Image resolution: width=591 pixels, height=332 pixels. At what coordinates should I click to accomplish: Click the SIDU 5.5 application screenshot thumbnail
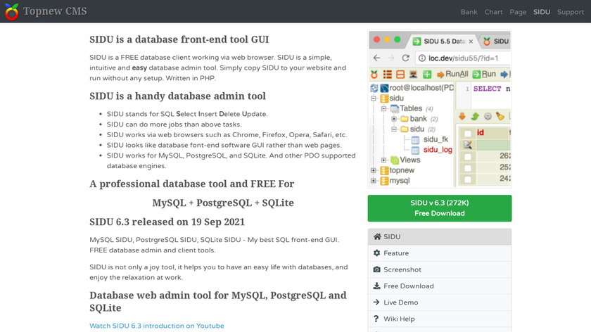pyautogui.click(x=440, y=109)
